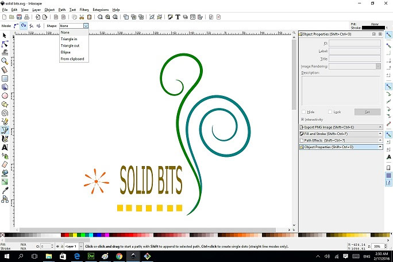Screen dimensions: 393x262
Task: Check the Hide checkbox
Action: pyautogui.click(x=303, y=112)
